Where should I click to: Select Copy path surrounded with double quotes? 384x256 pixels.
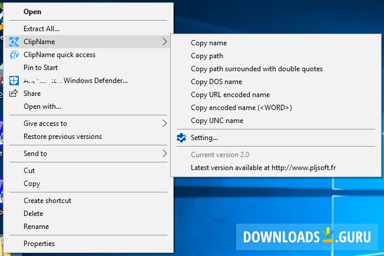276,69
